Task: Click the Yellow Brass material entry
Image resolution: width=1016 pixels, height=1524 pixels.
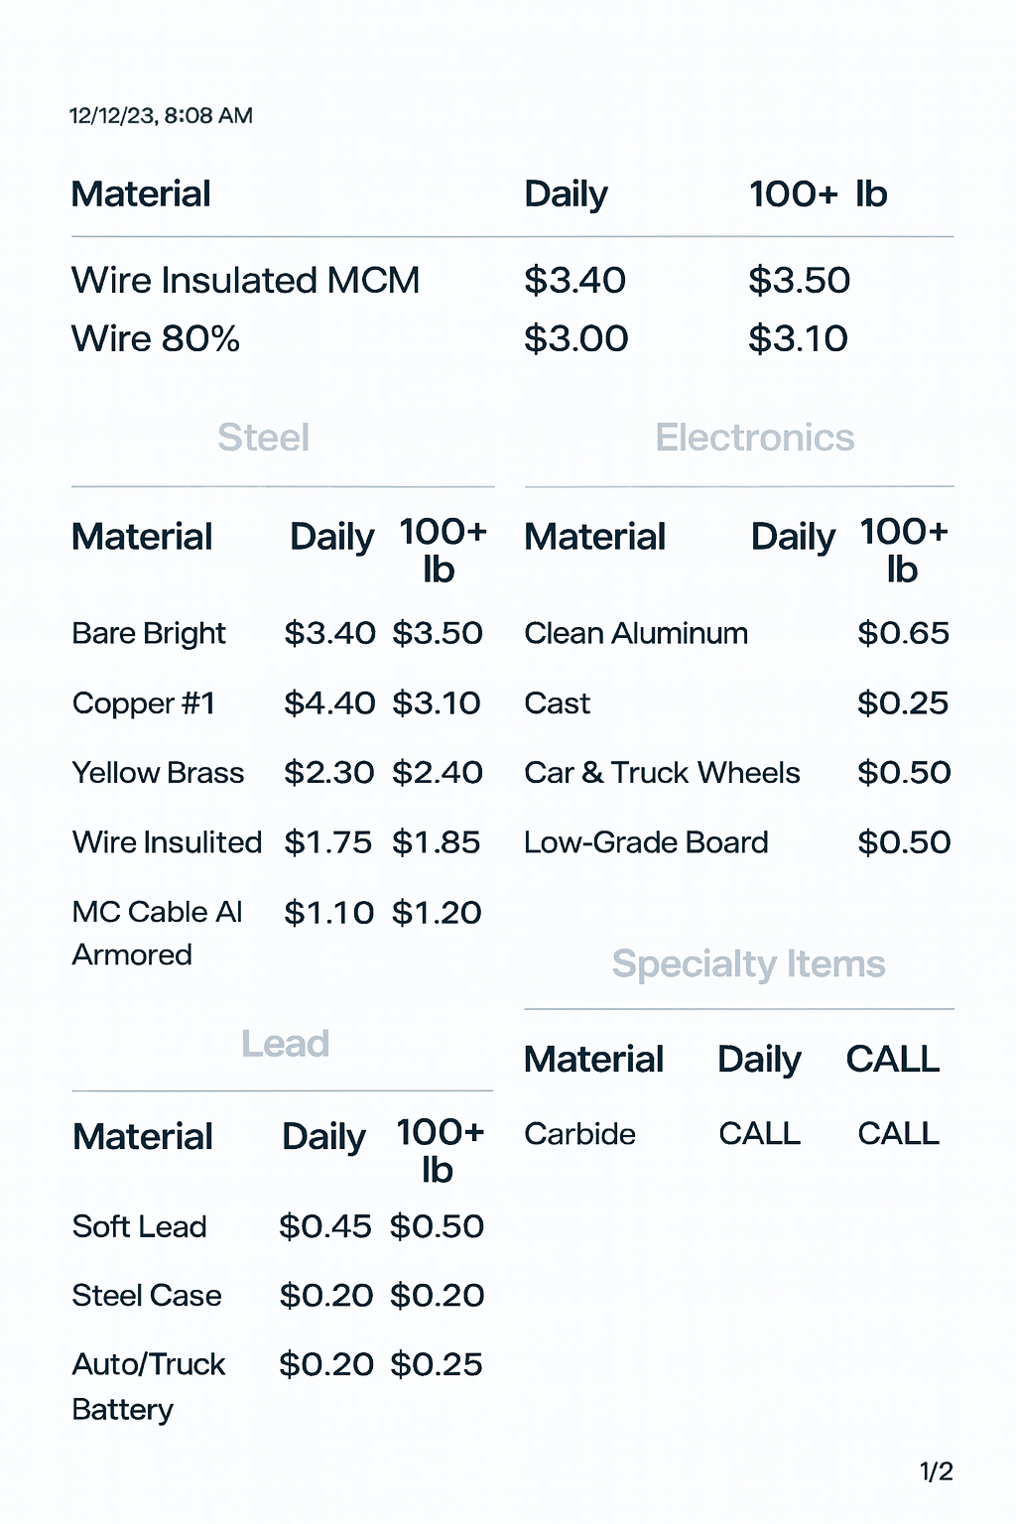Action: tap(158, 773)
